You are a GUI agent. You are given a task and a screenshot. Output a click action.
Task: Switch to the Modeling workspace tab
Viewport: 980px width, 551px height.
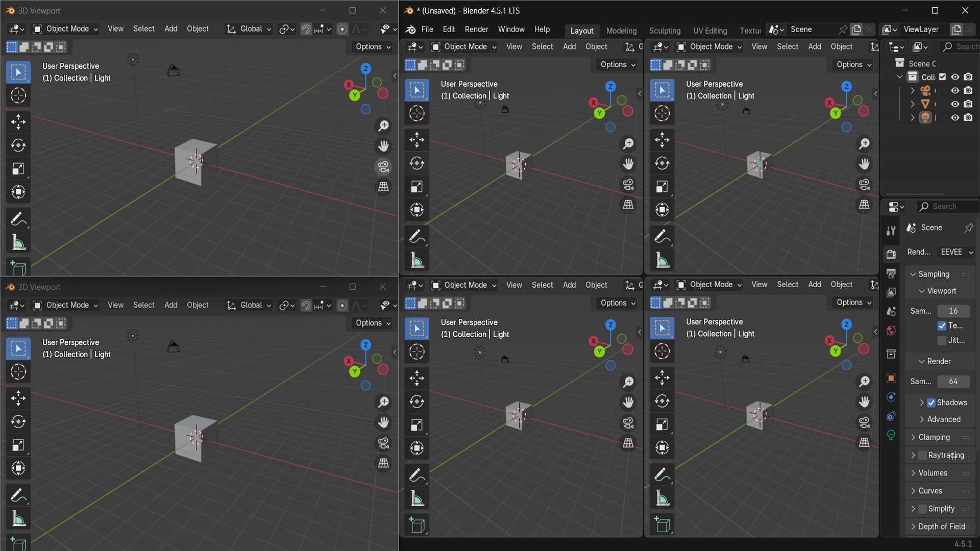(621, 31)
